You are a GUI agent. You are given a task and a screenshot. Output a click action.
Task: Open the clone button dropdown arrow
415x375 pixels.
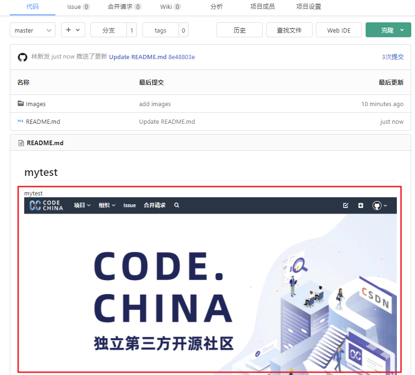point(401,29)
